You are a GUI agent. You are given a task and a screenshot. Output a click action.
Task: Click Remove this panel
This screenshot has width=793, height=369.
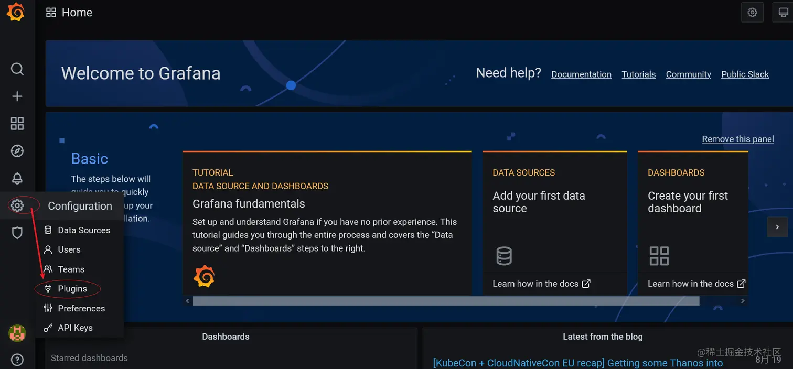pyautogui.click(x=738, y=139)
